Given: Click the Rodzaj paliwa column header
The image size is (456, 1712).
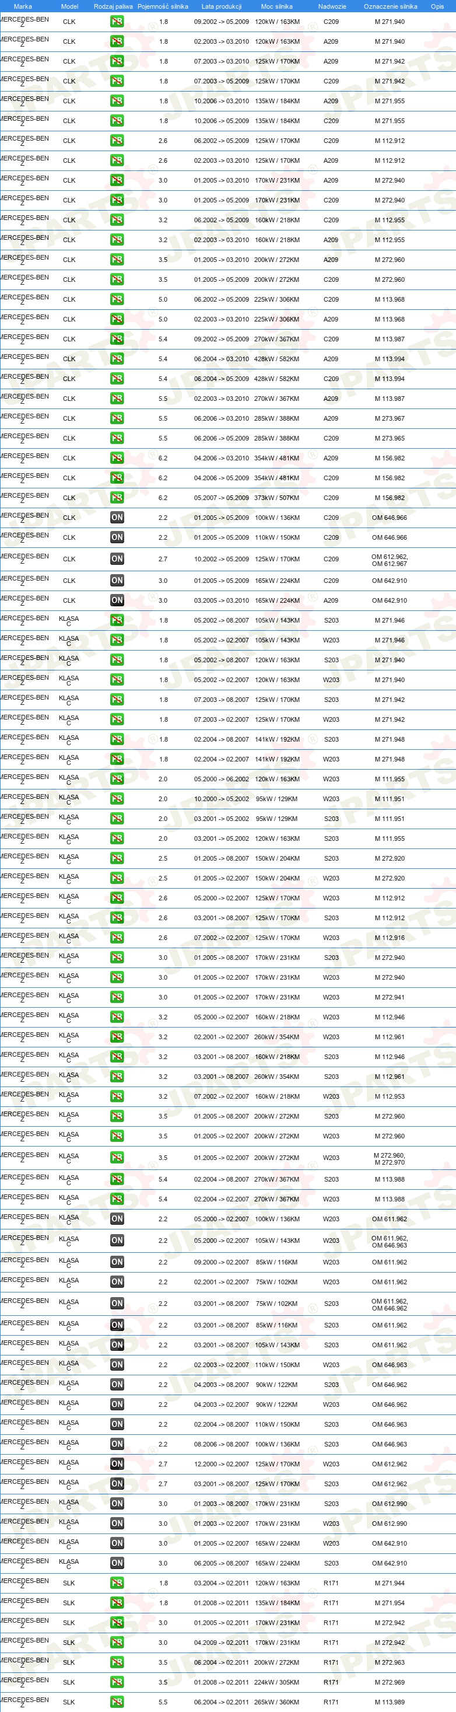Looking at the screenshot, I should click(113, 6).
